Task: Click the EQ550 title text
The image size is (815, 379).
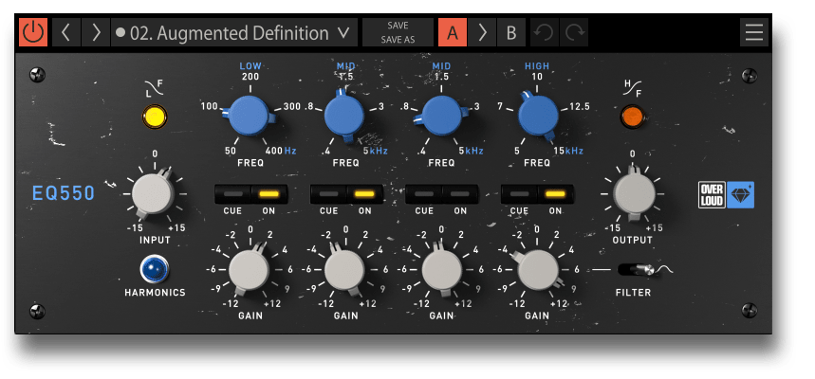Action: tap(64, 193)
